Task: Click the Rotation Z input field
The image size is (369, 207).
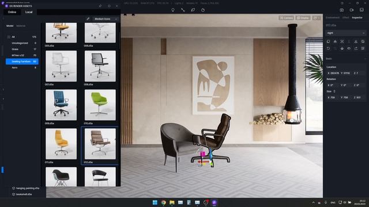Action: coord(359,85)
